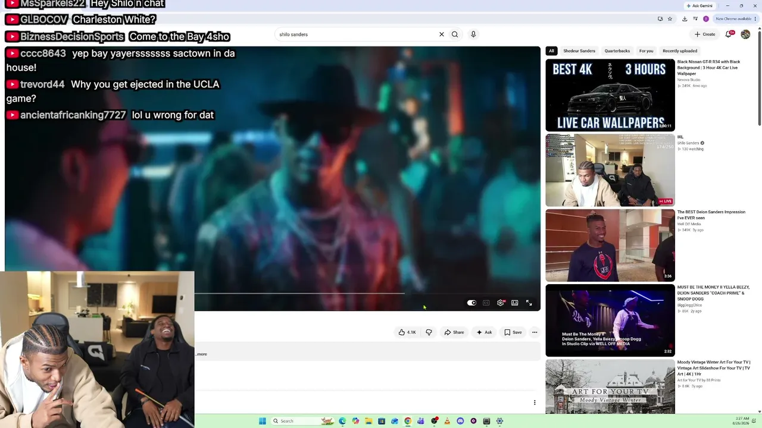Click the Ask button under the video

click(x=484, y=332)
